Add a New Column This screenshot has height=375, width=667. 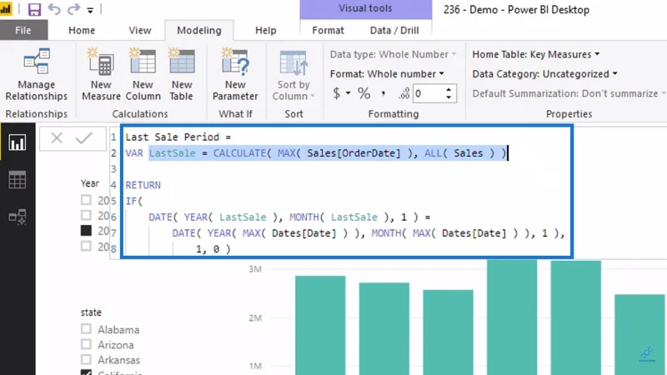click(x=143, y=75)
